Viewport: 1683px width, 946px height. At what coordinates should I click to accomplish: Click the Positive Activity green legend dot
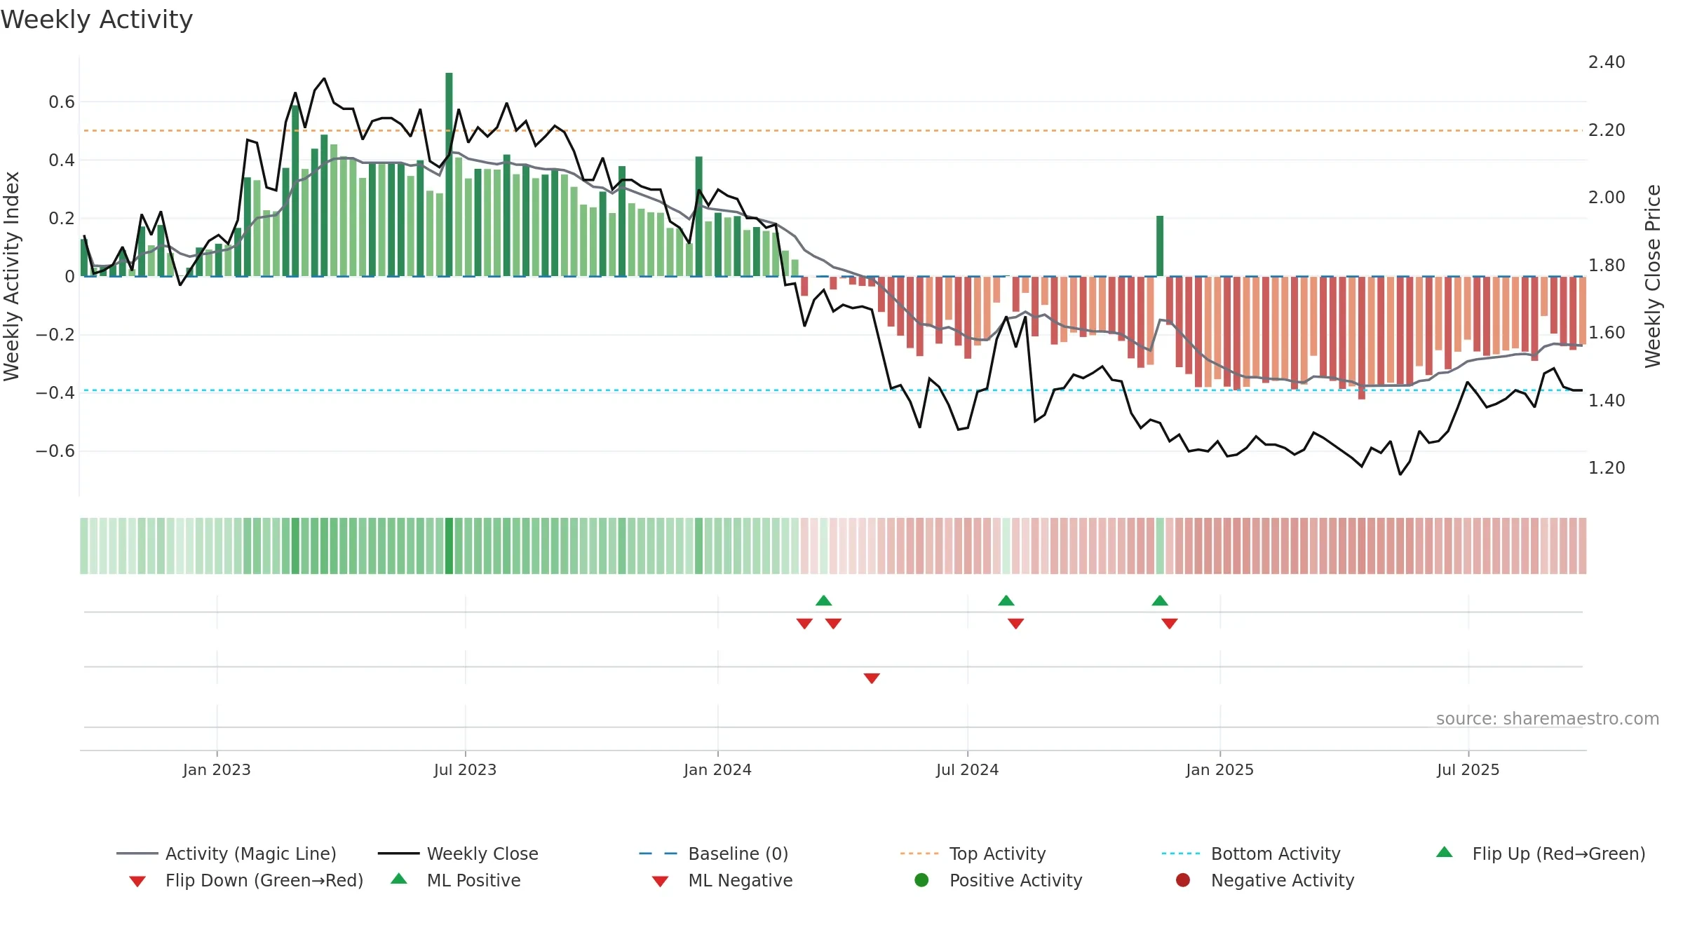[922, 879]
